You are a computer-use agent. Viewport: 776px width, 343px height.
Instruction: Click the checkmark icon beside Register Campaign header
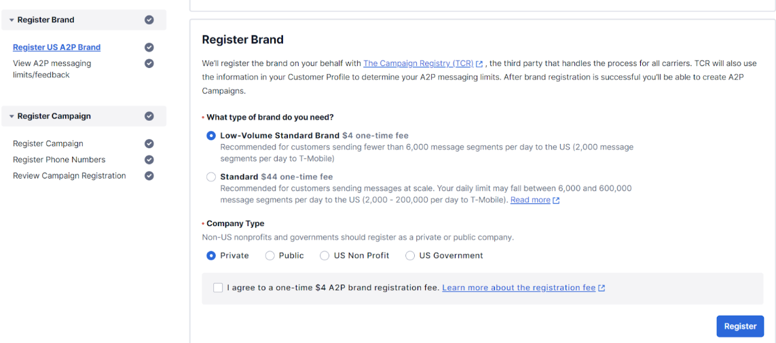149,116
